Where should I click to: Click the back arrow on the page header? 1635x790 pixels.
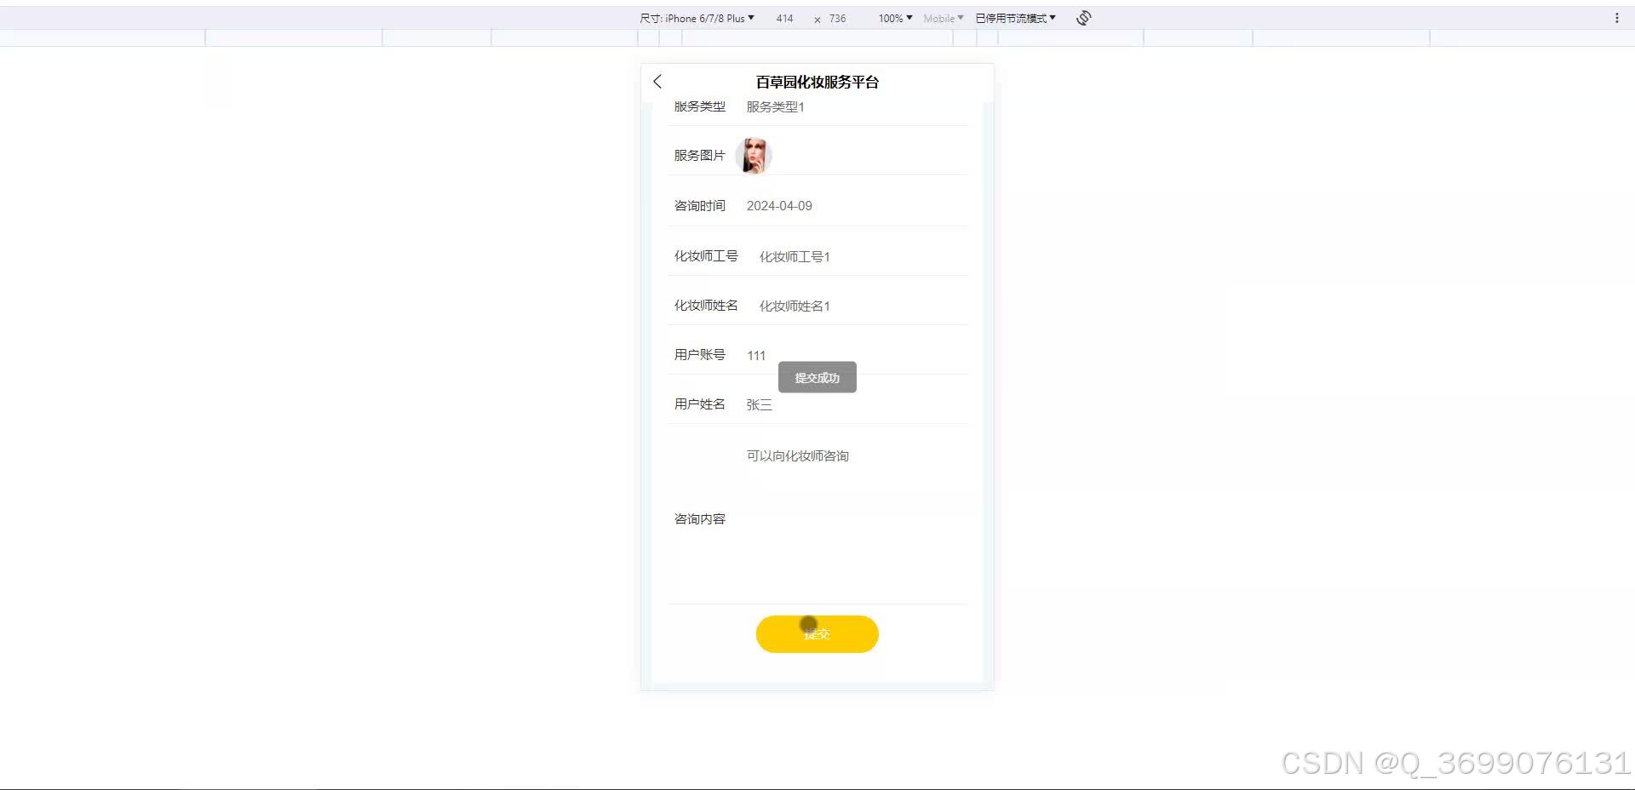(657, 81)
